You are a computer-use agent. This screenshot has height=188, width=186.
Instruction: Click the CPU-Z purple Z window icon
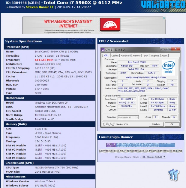(x=103, y=50)
